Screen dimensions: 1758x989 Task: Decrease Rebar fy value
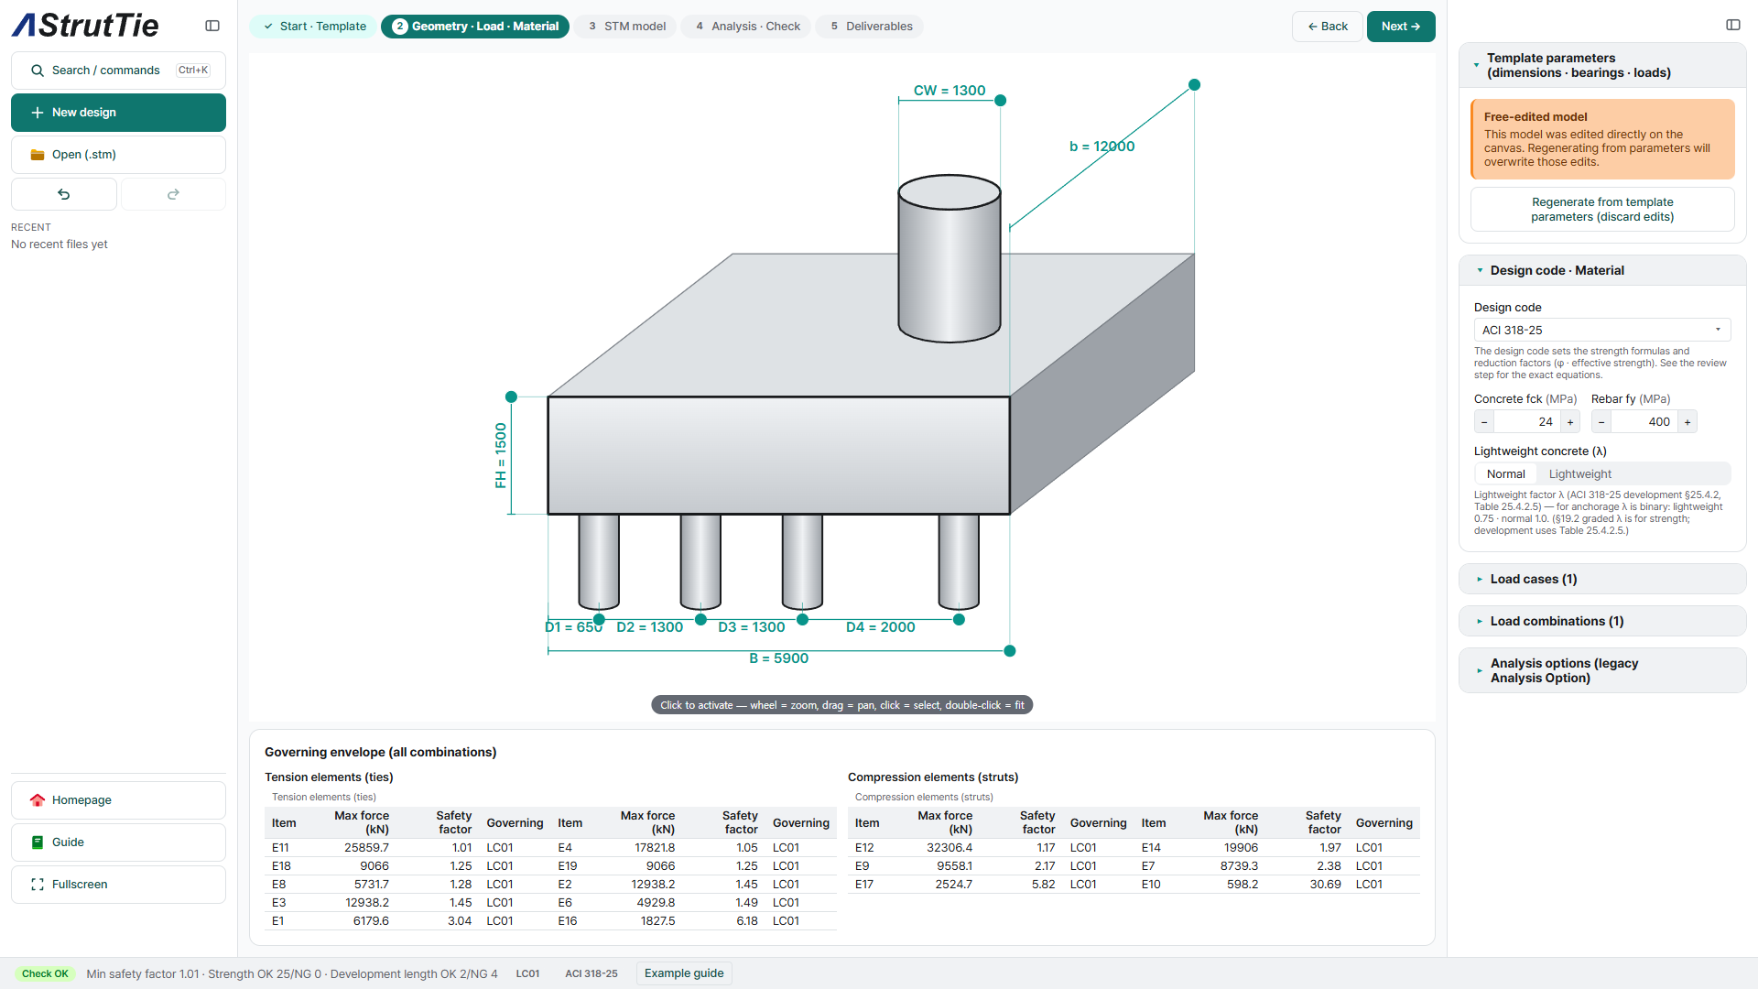pyautogui.click(x=1601, y=422)
